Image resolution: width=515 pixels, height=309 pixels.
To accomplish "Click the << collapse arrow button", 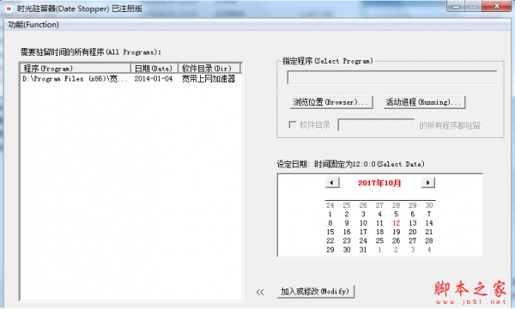I will coord(260,292).
